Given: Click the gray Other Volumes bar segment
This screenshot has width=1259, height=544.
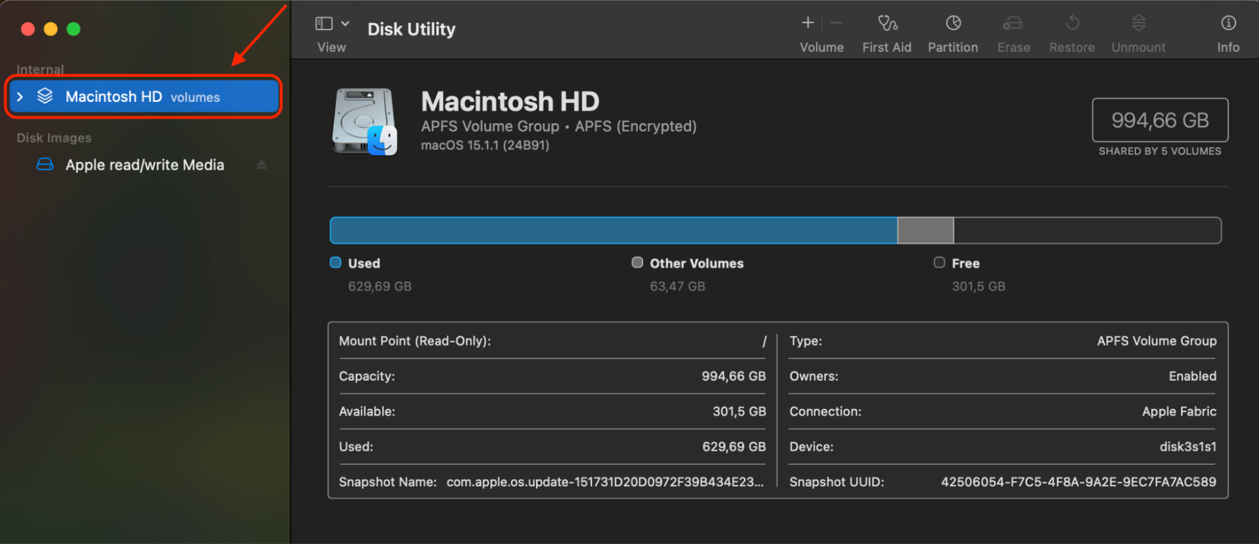Looking at the screenshot, I should [x=925, y=230].
